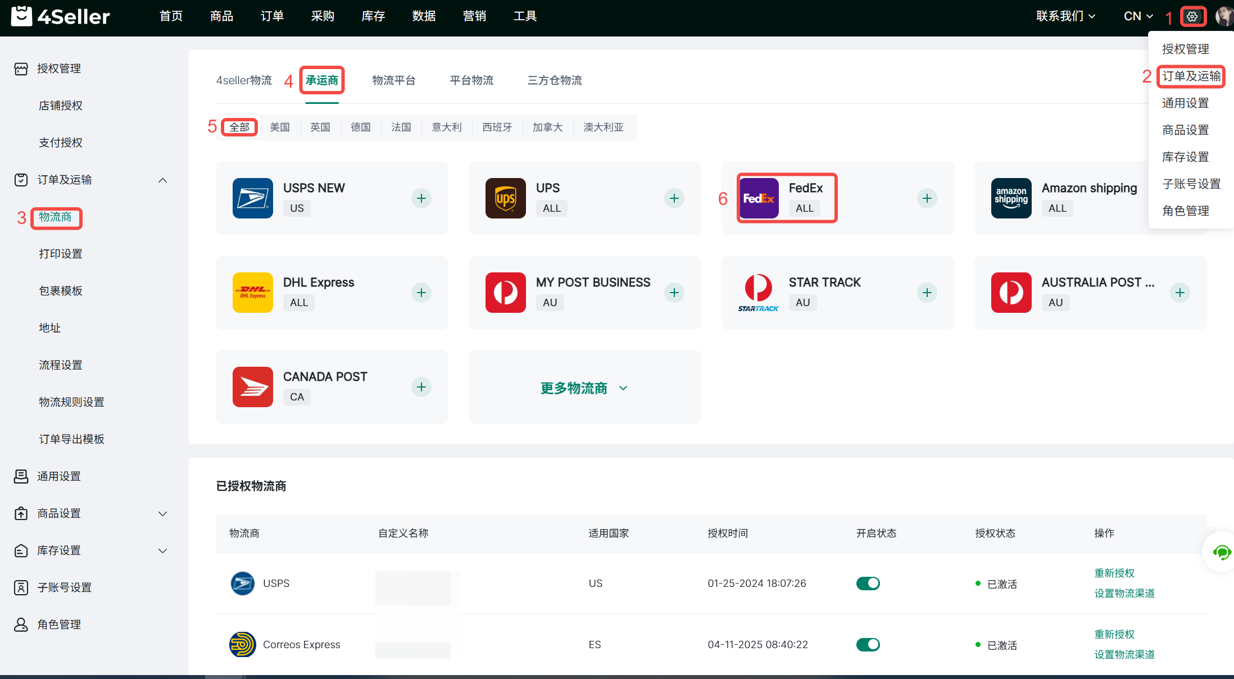Click the UPS shield logo
1234x679 pixels.
click(x=506, y=198)
